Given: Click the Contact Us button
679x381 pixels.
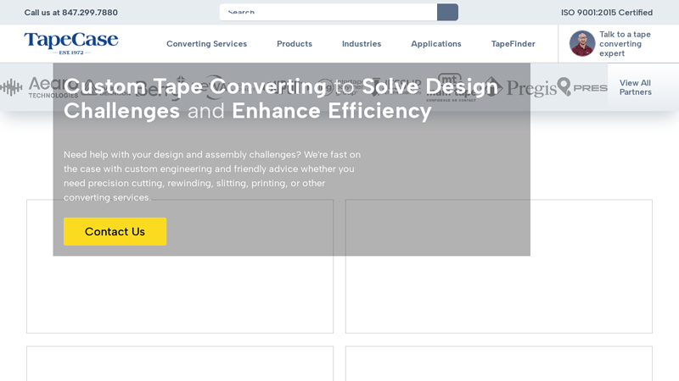Looking at the screenshot, I should (x=115, y=231).
